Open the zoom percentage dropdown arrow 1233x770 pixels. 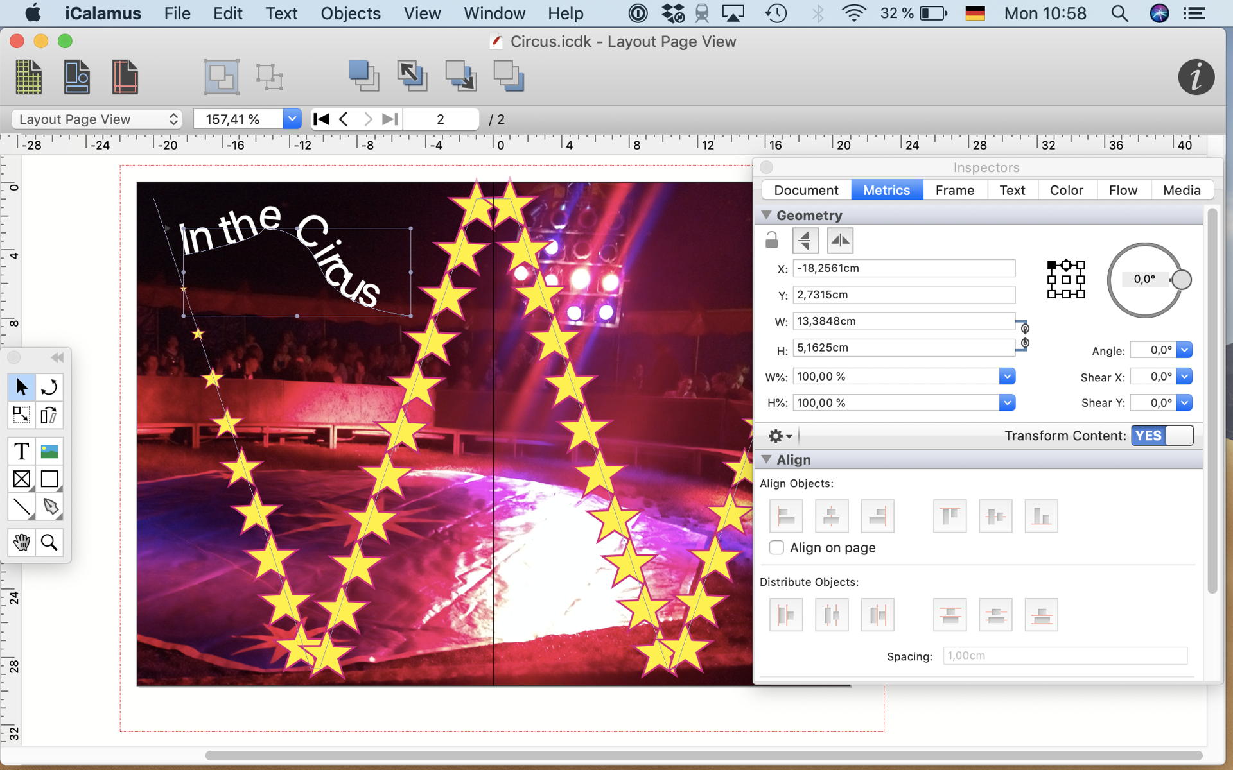coord(292,119)
